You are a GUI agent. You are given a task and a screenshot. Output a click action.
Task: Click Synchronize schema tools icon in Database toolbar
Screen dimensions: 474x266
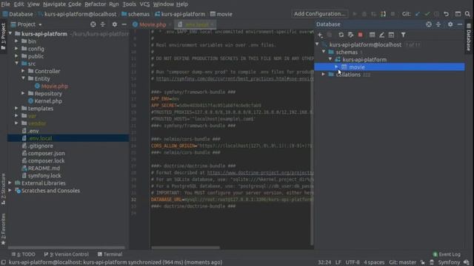tap(350, 35)
